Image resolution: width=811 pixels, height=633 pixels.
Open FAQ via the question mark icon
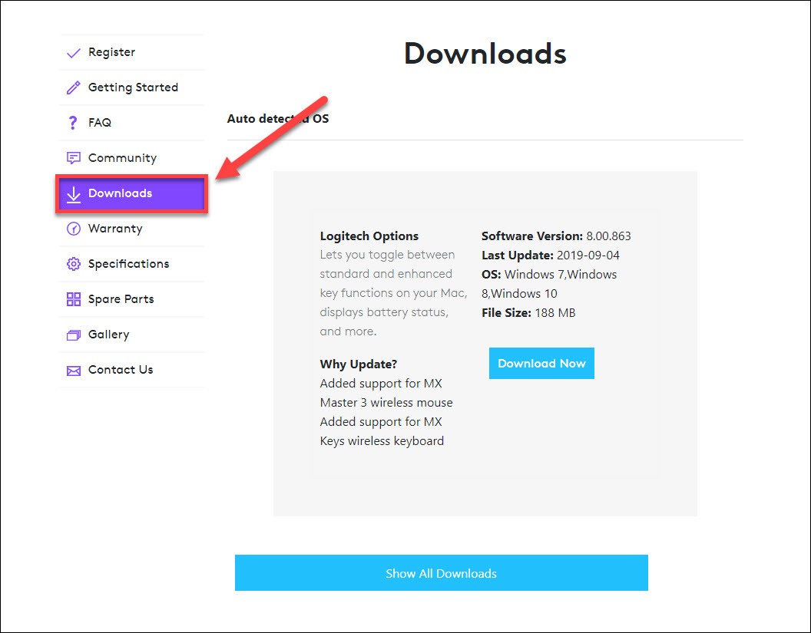pos(73,122)
